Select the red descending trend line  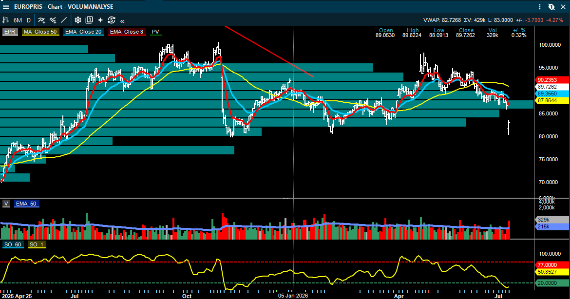[x=269, y=52]
